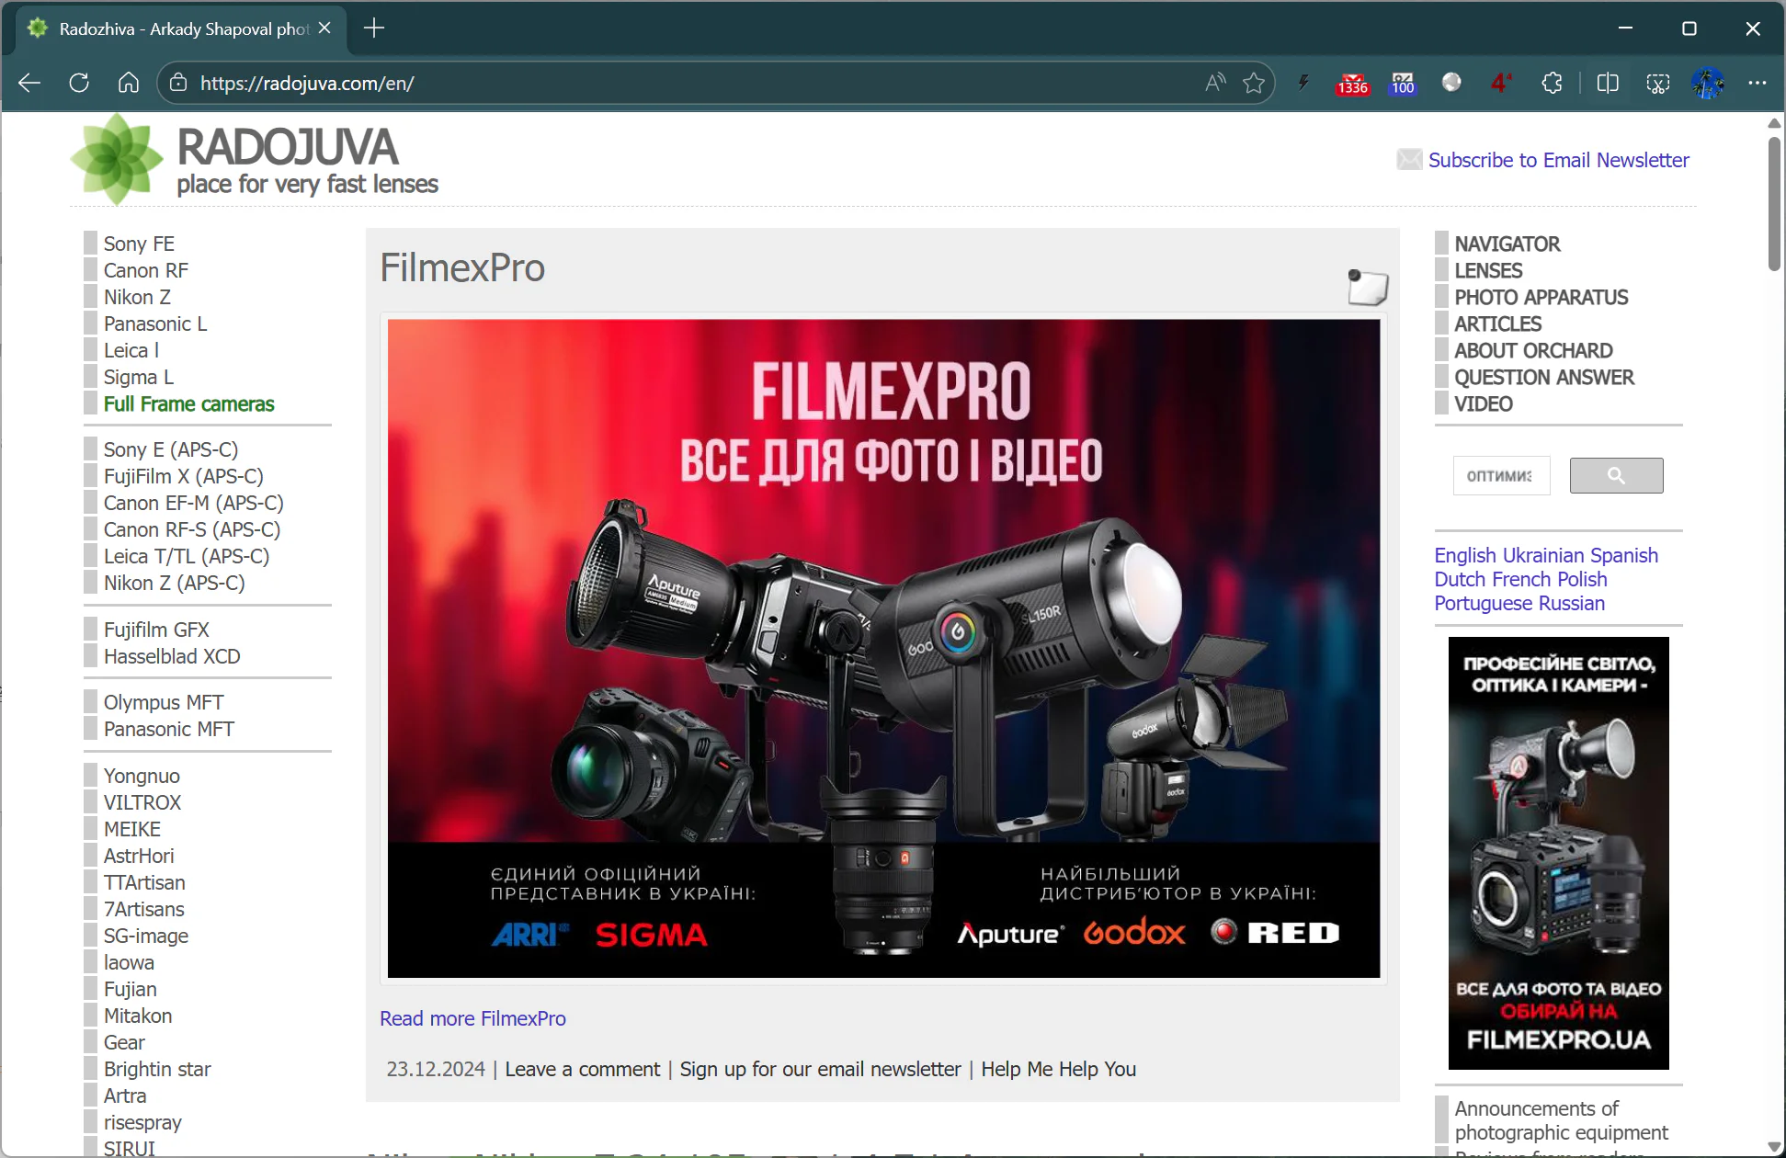Click the site search input field
This screenshot has height=1158, width=1786.
(x=1500, y=475)
